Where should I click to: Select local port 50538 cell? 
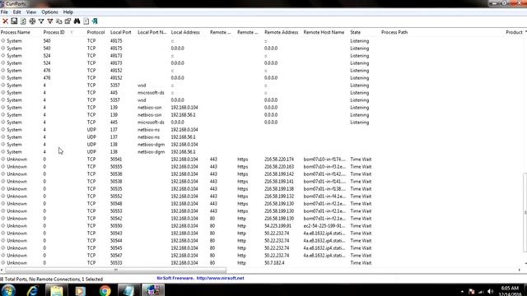click(x=116, y=181)
